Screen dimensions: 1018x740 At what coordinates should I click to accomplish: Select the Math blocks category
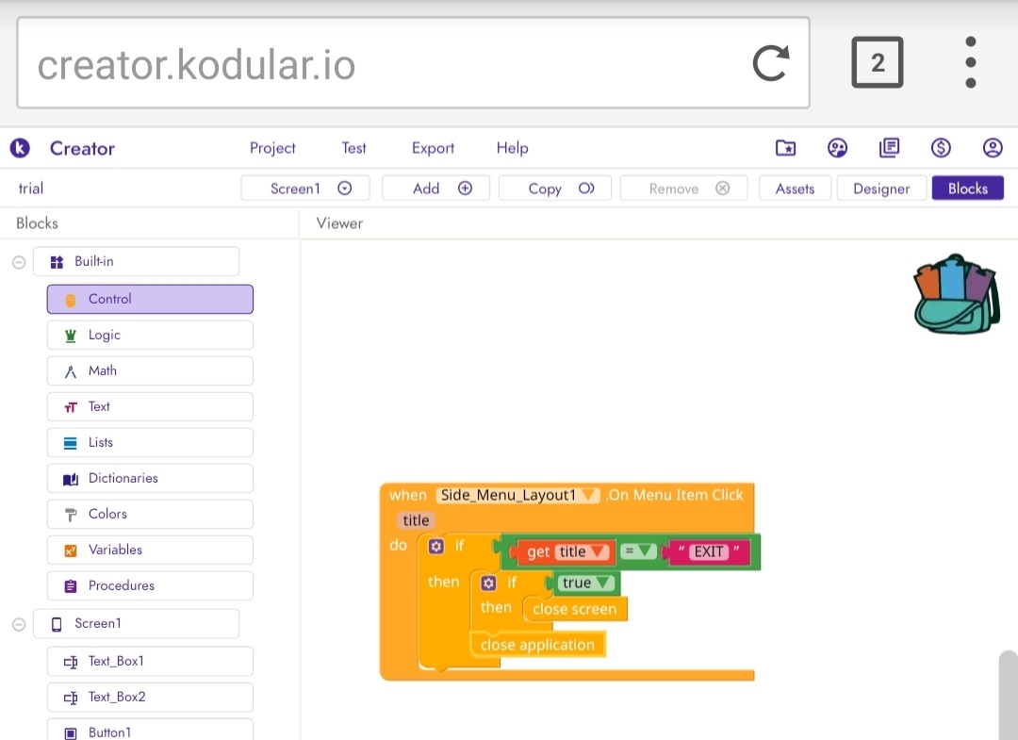click(150, 370)
